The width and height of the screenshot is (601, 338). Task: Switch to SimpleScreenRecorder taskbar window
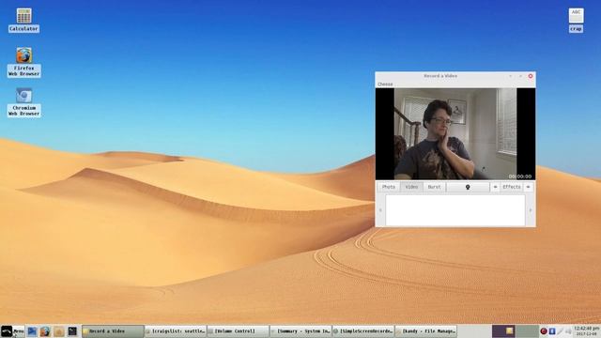point(363,331)
